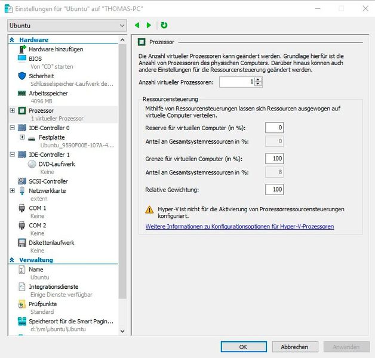
Task: Click the DVD-Laufwerk disc icon
Action: (x=32, y=164)
